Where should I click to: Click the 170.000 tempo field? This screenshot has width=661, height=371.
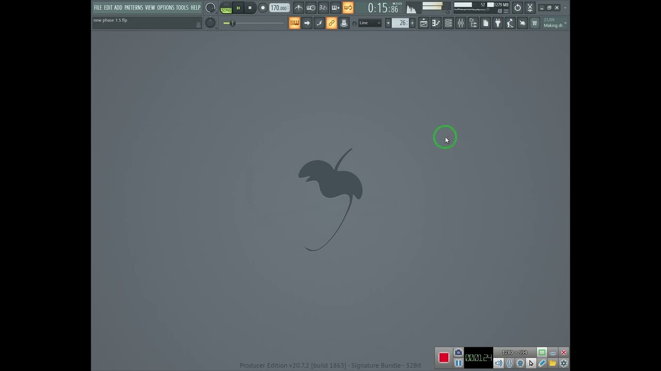[279, 8]
